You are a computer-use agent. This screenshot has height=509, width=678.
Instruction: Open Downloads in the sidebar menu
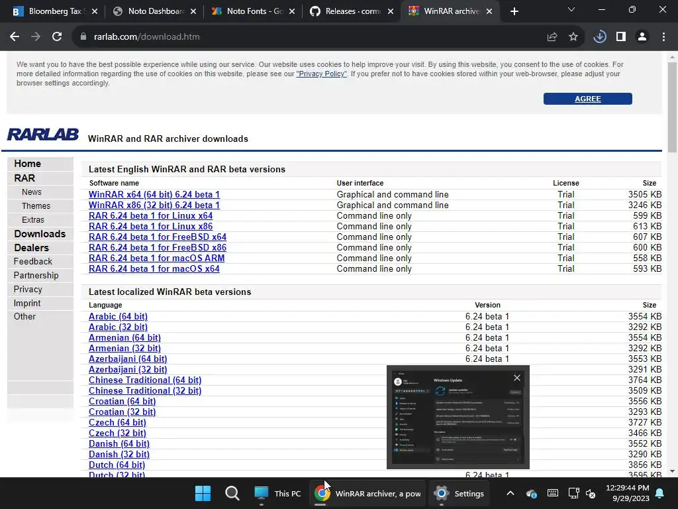(x=40, y=234)
